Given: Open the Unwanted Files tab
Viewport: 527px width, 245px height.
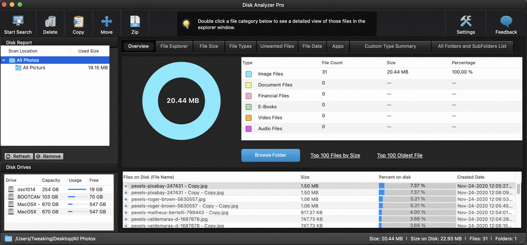Looking at the screenshot, I should pos(277,46).
